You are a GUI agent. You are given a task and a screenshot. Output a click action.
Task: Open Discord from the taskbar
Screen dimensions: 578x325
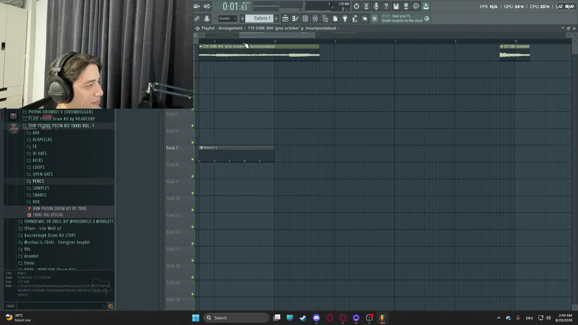click(316, 318)
